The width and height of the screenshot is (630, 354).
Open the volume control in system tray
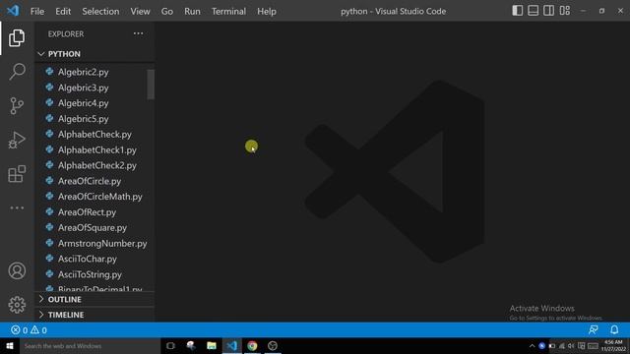point(571,346)
